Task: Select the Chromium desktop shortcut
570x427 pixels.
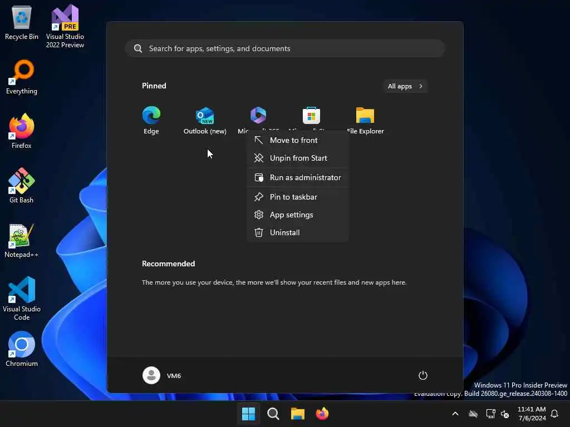Action: [22, 349]
